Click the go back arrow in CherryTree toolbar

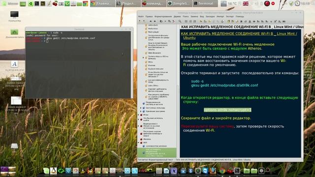point(151,21)
